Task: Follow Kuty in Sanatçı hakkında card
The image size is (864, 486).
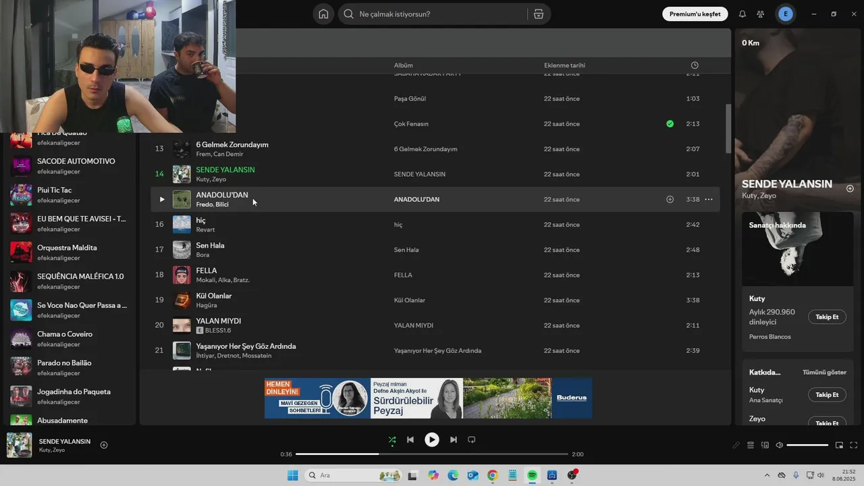Action: tap(827, 317)
